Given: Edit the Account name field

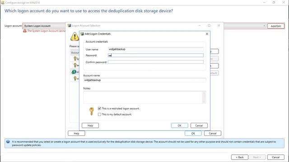Looking at the screenshot, I should (144, 80).
